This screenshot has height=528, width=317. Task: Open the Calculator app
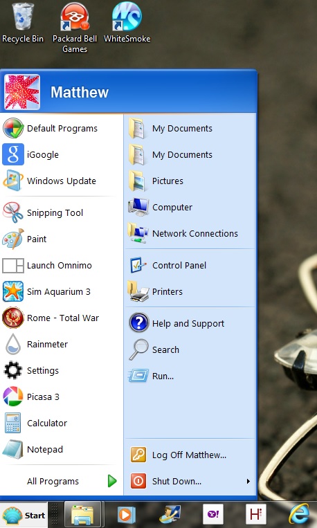(62, 423)
